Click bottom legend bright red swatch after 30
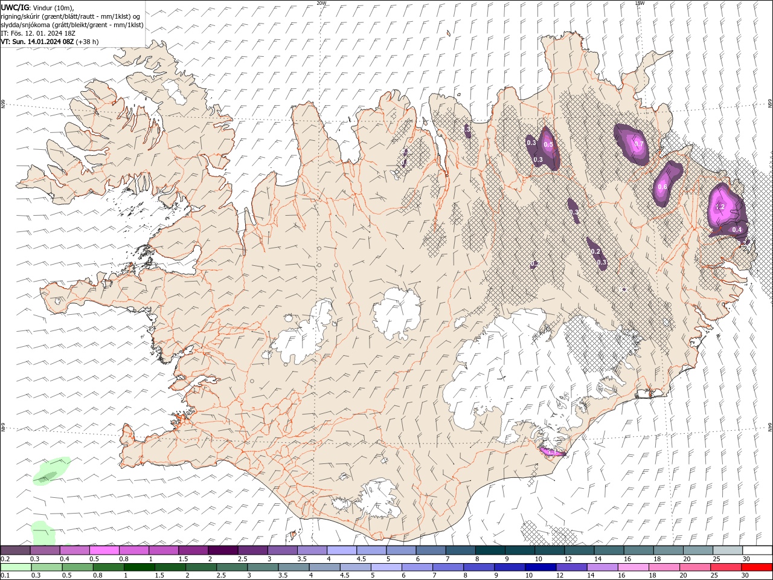The image size is (773, 580). pos(757,567)
